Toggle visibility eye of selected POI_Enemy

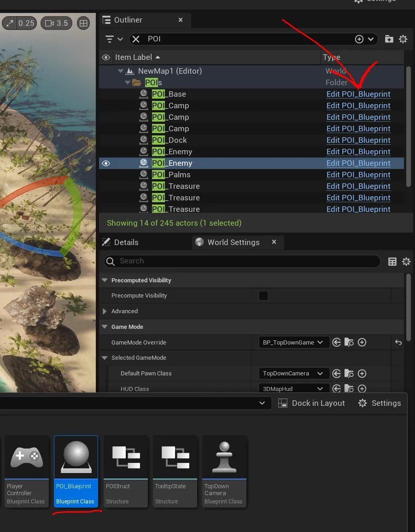coord(106,163)
